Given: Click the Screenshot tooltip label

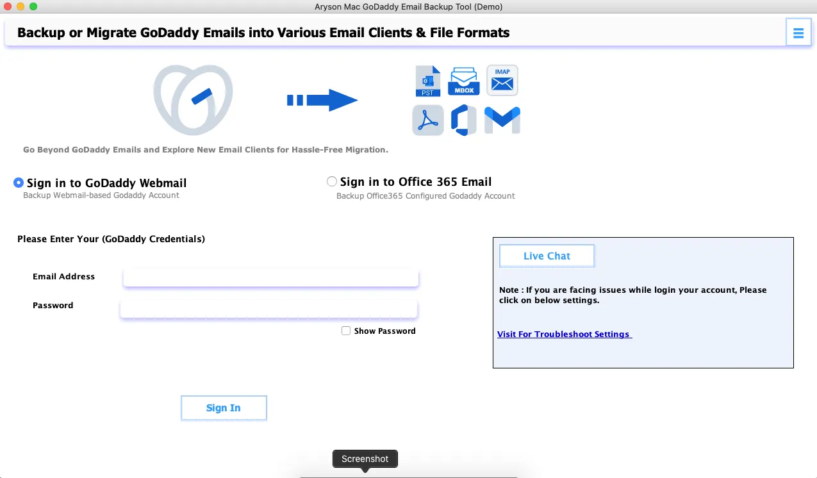Looking at the screenshot, I should click(x=365, y=459).
